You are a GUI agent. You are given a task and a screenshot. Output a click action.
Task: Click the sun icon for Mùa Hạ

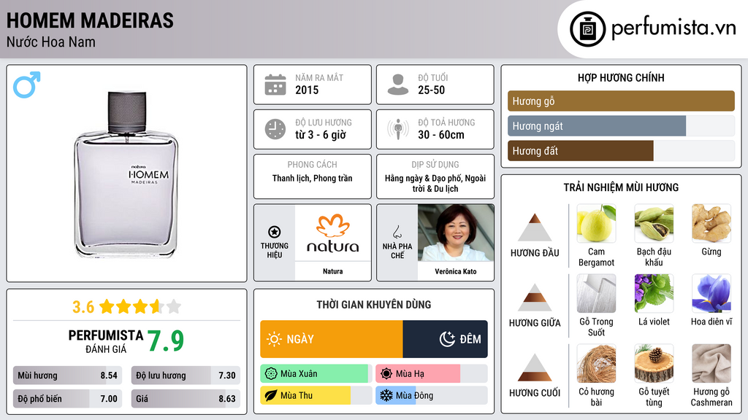[x=386, y=374]
